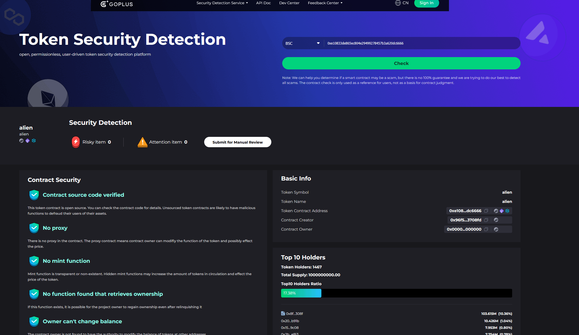The height and width of the screenshot is (335, 579).
Task: Expand the Security Detection Service menu
Action: coord(222,3)
